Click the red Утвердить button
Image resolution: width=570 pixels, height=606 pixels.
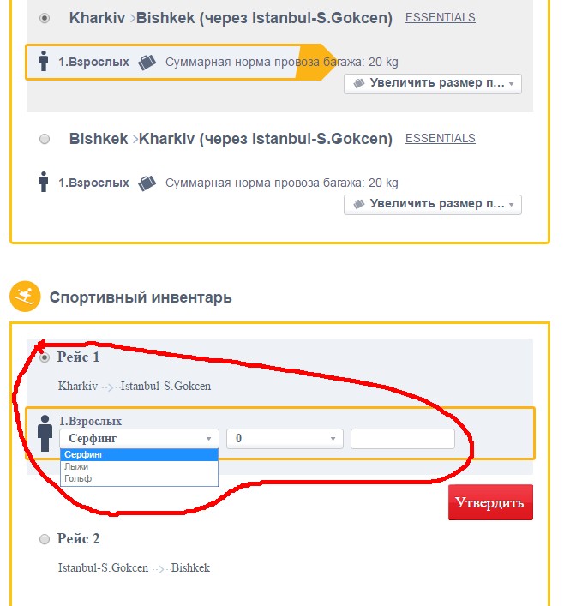[x=490, y=502]
